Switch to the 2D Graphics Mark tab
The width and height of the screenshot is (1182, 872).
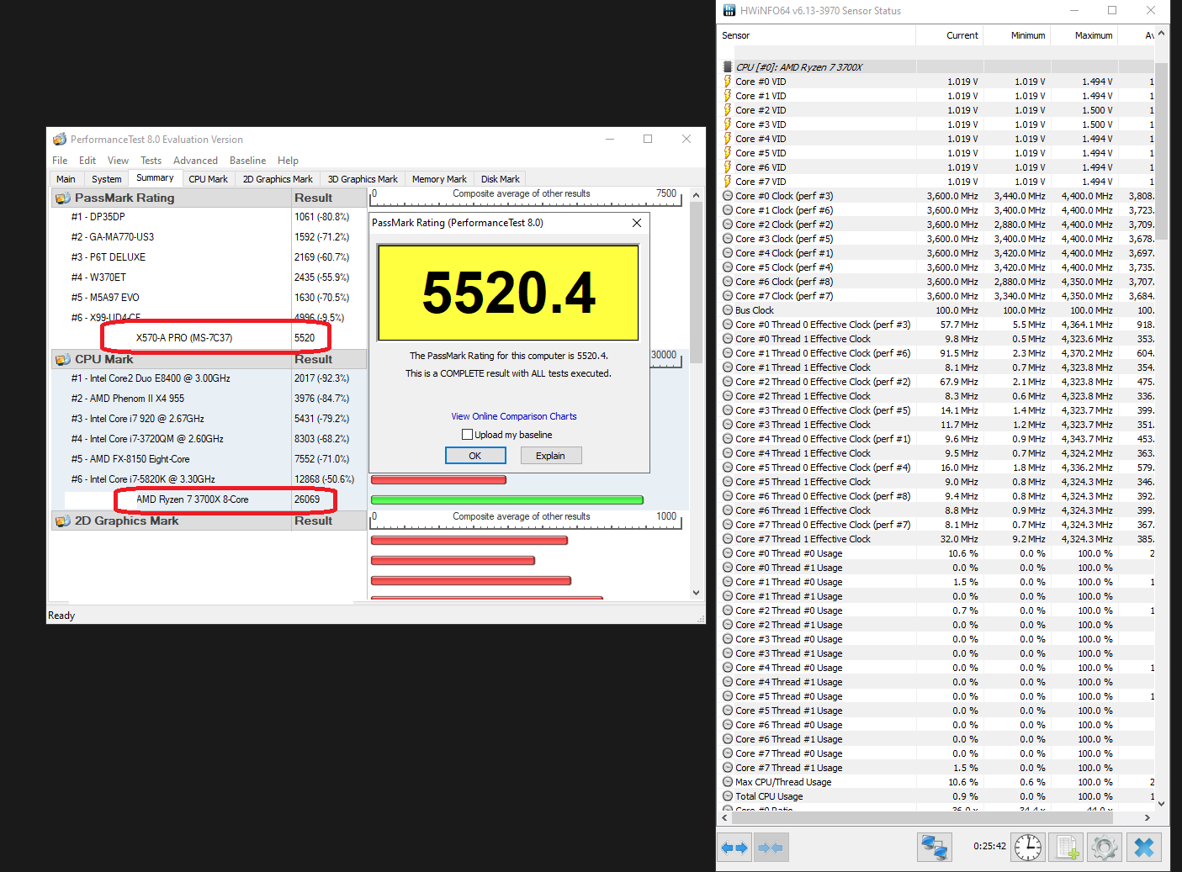tap(278, 179)
